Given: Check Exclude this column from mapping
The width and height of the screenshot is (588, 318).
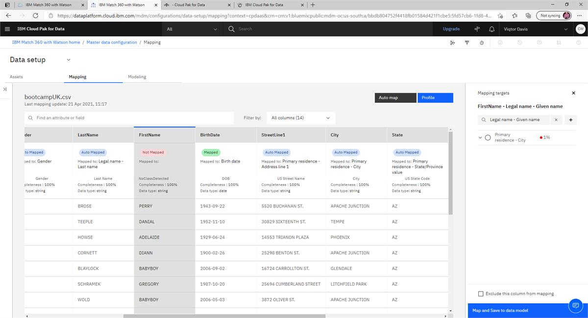Looking at the screenshot, I should [x=481, y=294].
